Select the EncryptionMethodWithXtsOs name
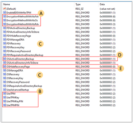Viewport: 133px width, 123px height. (x=22, y=20)
